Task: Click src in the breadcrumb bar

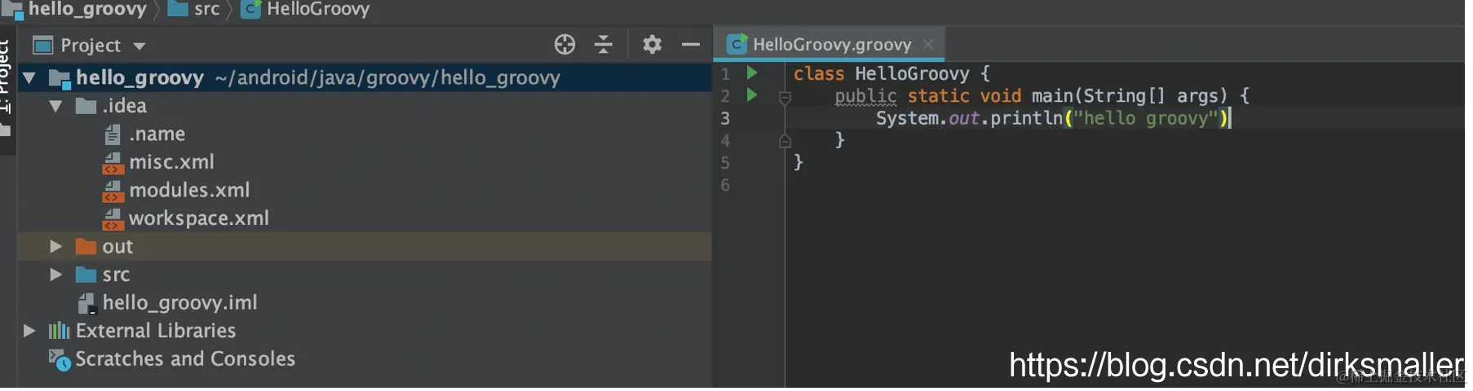Action: pos(207,9)
